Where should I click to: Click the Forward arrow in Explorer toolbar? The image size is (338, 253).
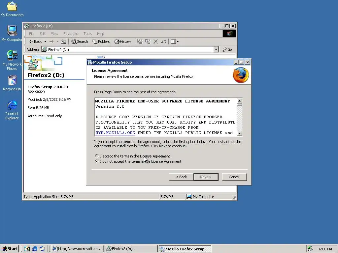(x=51, y=42)
